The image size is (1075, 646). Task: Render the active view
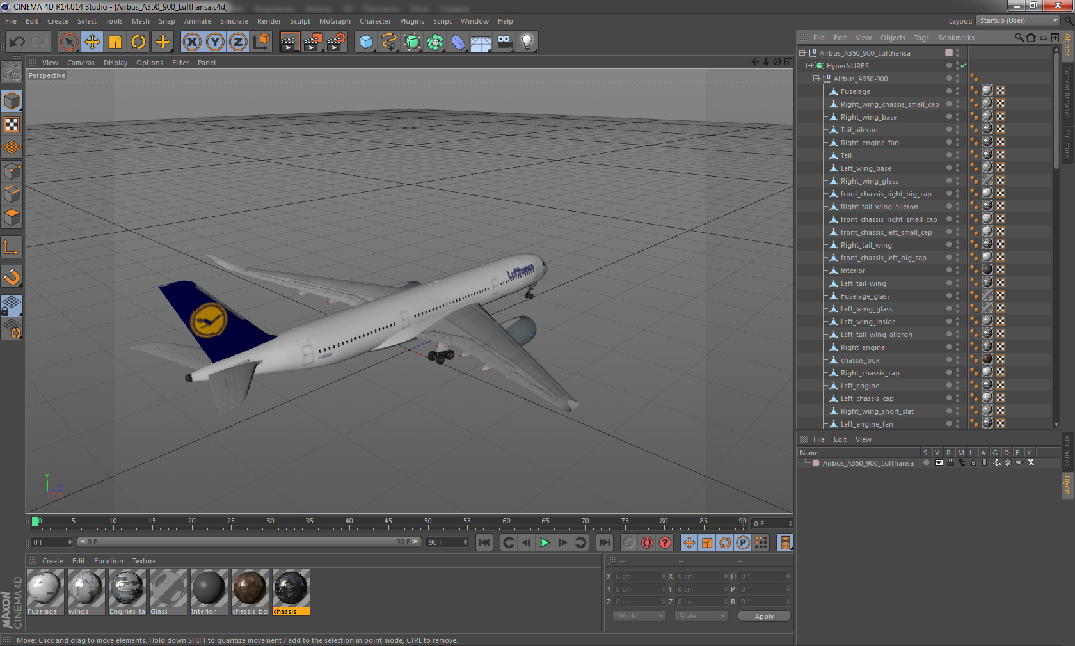pos(289,42)
